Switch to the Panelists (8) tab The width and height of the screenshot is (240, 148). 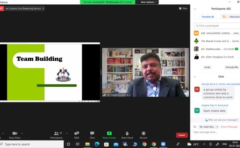coord(208,17)
